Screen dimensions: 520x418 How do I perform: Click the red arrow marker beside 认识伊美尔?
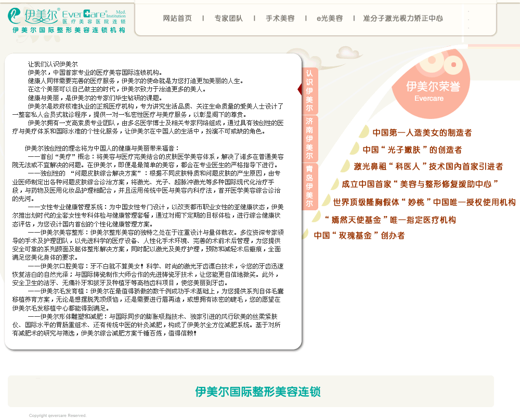coord(300,89)
